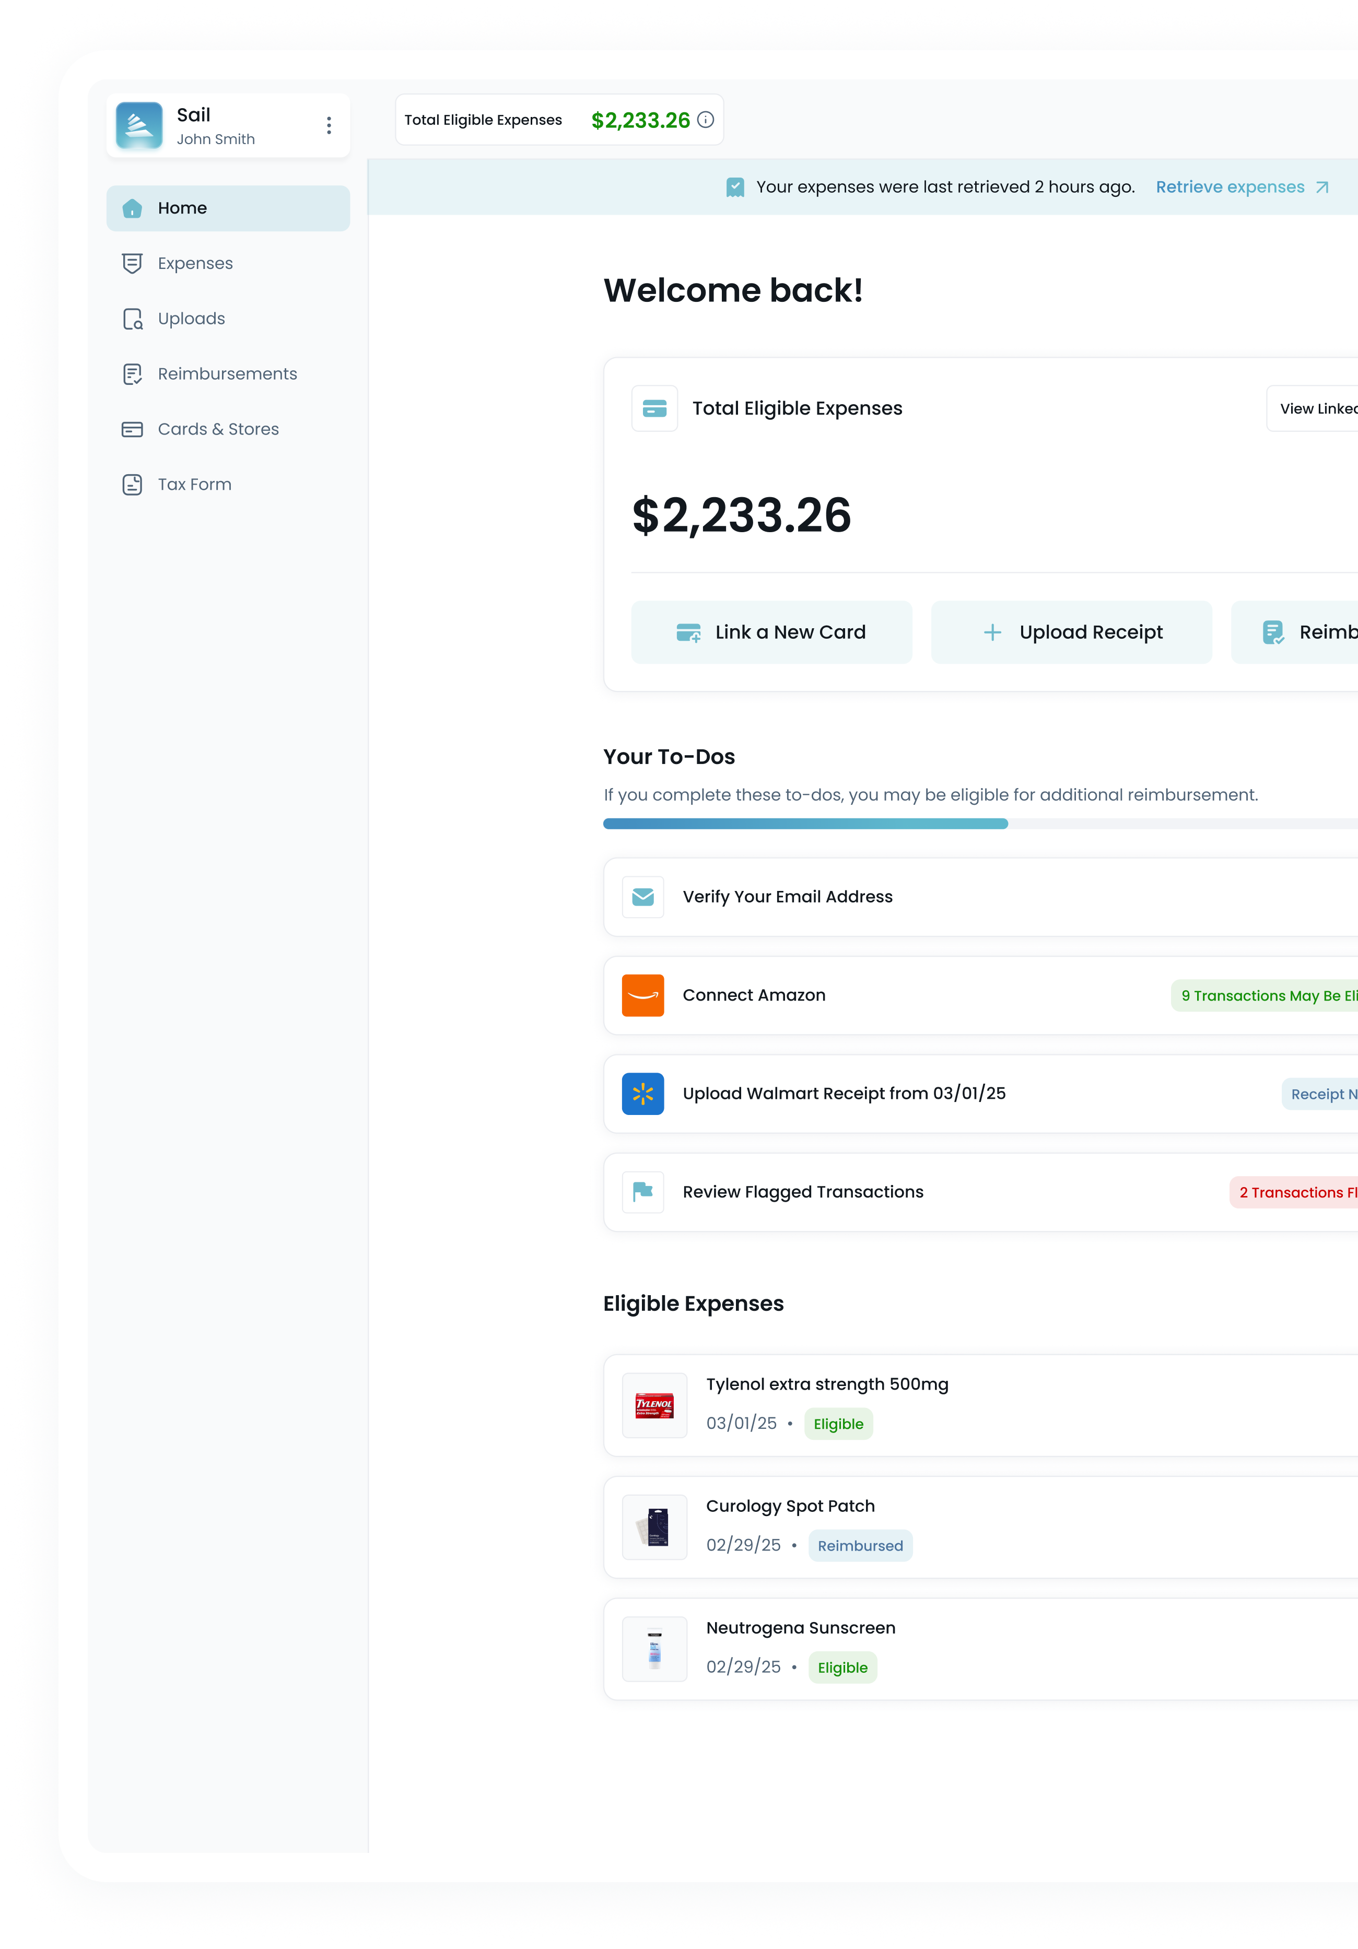The width and height of the screenshot is (1358, 1949).
Task: Open the three-dot account menu
Action: [329, 126]
